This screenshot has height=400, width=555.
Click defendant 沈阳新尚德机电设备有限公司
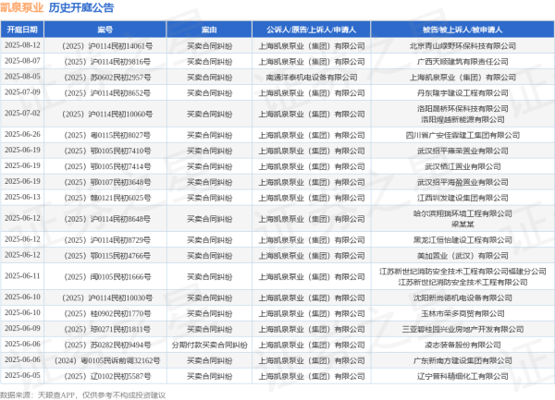pos(462,297)
